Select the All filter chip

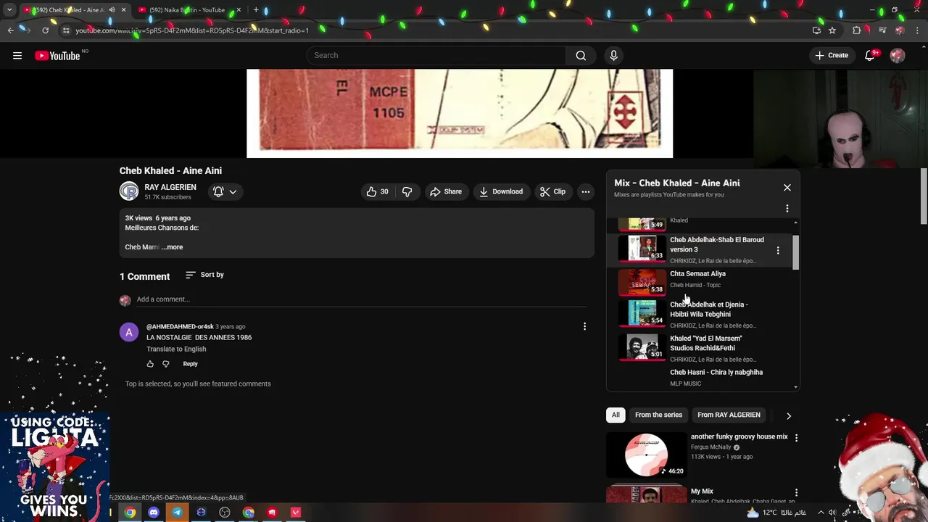pos(616,415)
